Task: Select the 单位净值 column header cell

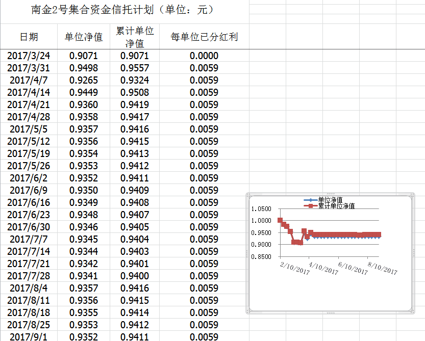Action: point(84,37)
